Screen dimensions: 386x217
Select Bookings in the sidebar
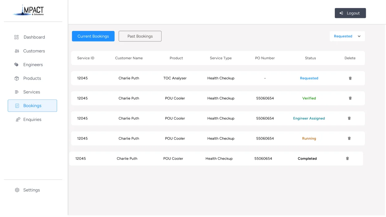pos(32,106)
